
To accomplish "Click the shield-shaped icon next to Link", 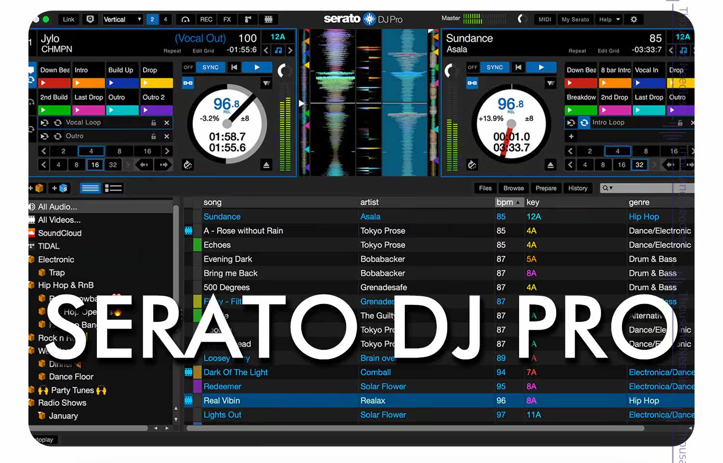I will pyautogui.click(x=90, y=19).
